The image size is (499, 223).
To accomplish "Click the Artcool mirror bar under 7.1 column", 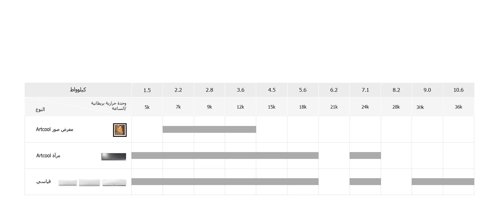I will (365, 156).
